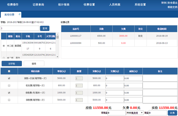Screen dimensions: 178x116
Task: Open the 帮助文档 link
Action: coord(172,7)
